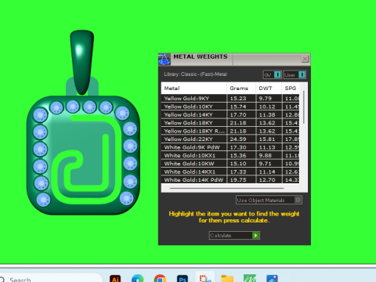Click the pendant's dark green bail loop
Viewport: 376px width, 282px height.
tap(82, 62)
